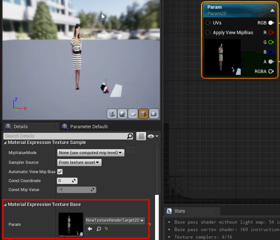
Task: Click the MipValueMode property label
Action: 22,153
